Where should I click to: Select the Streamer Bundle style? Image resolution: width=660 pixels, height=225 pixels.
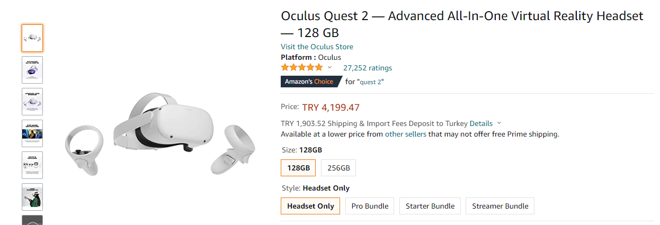tap(500, 206)
